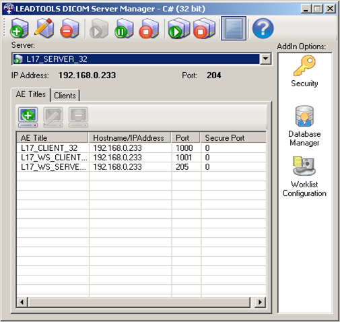Image resolution: width=340 pixels, height=322 pixels.
Task: Click IP address in L17_CLIENT_32 row
Action: 117,148
